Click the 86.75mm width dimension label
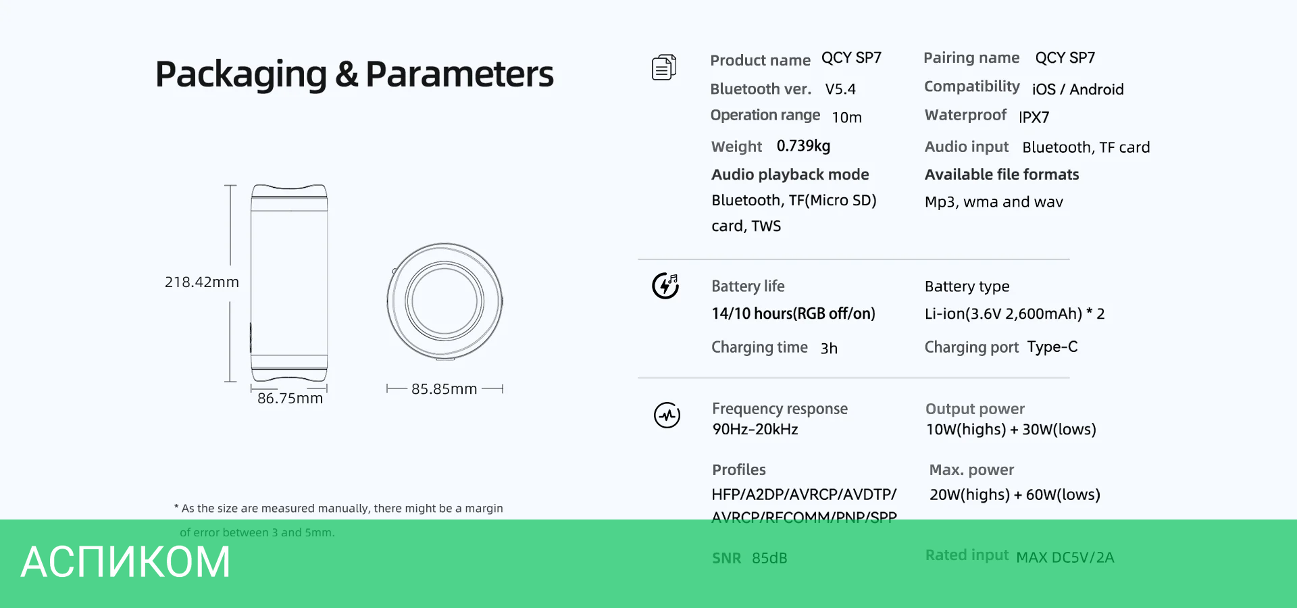Screen dimensions: 1297x608 [290, 399]
